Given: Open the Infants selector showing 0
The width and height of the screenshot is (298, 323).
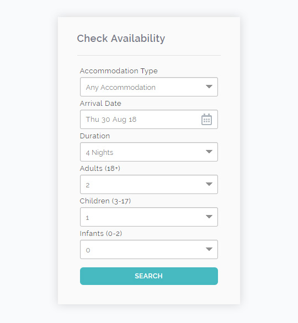Looking at the screenshot, I should 149,250.
